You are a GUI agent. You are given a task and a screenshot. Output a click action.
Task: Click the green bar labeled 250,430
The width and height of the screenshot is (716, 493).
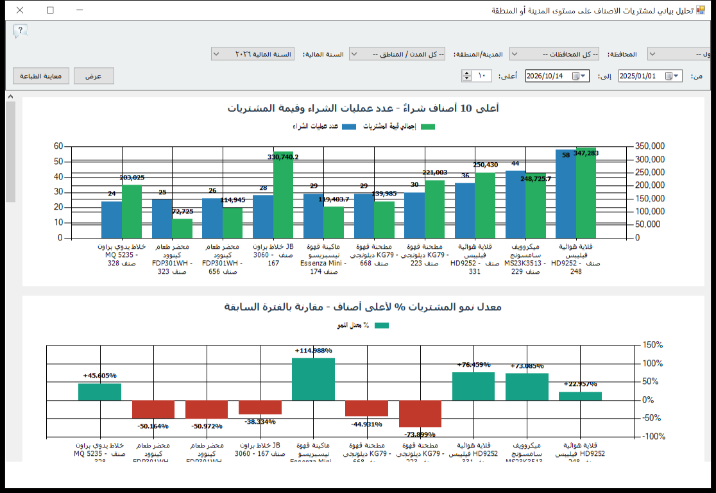[x=485, y=206]
